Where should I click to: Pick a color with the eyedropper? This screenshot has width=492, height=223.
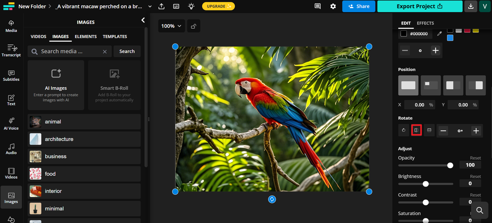(439, 34)
